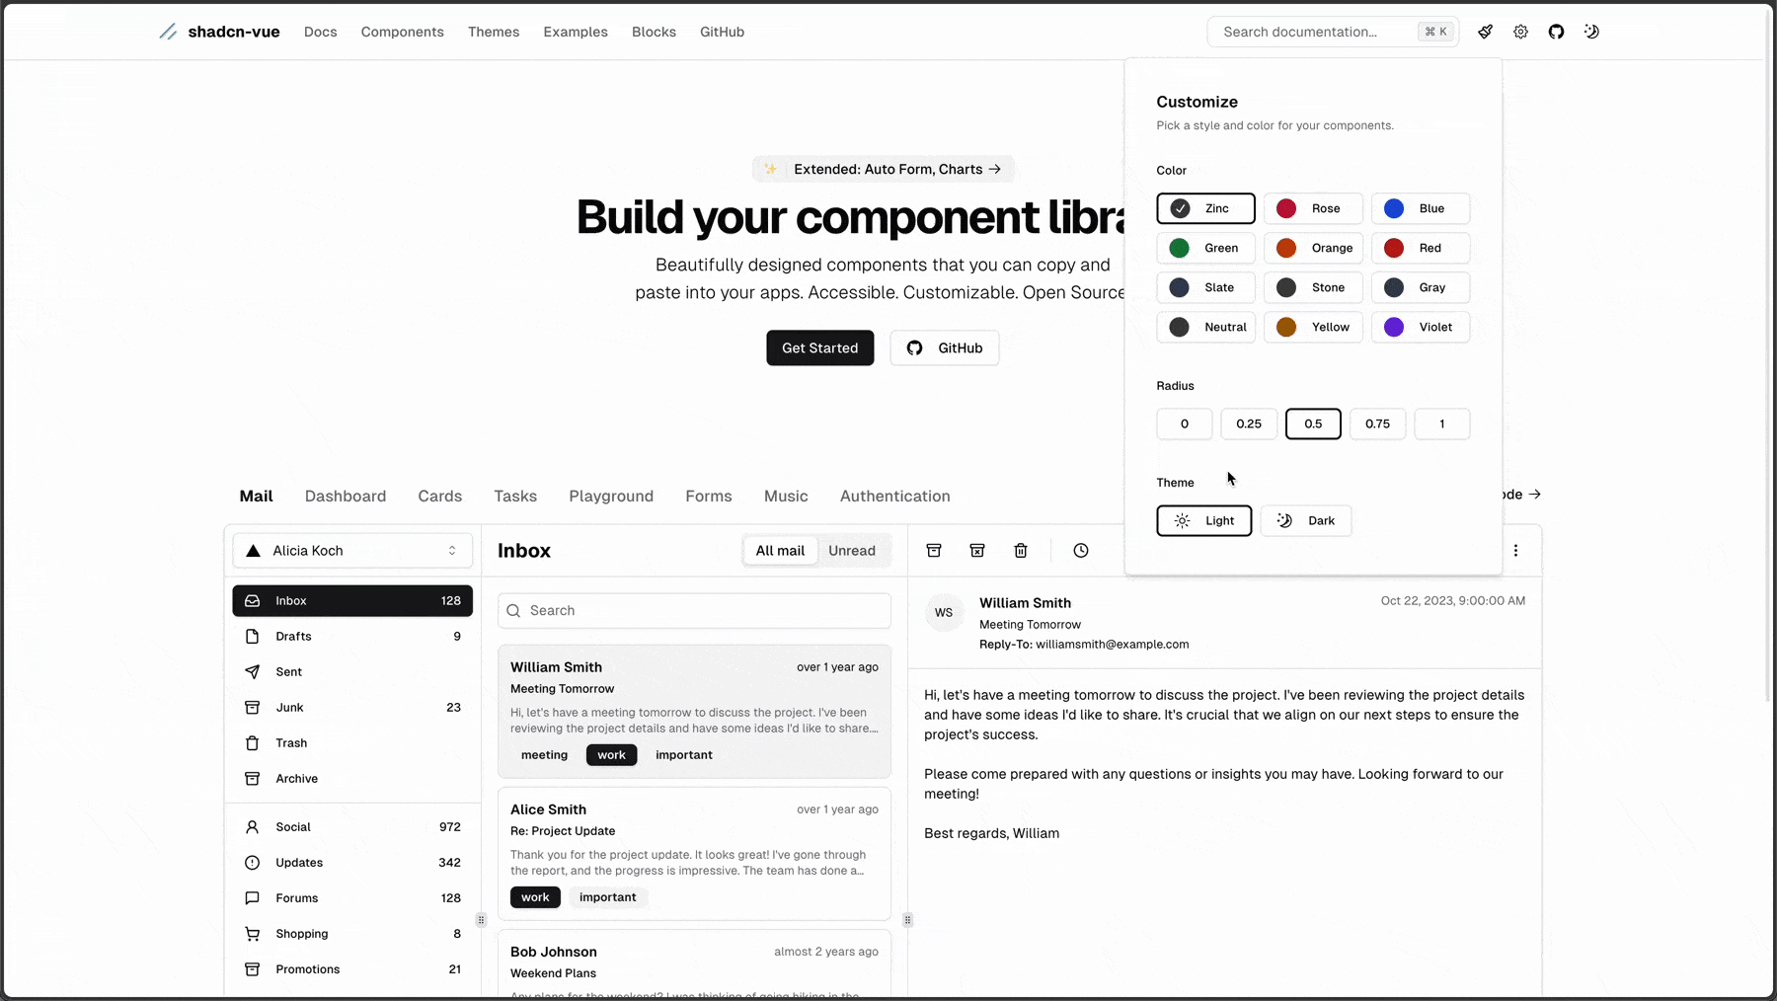Screen dimensions: 1777x1001
Task: Switch to the Playground example tab
Action: pyautogui.click(x=611, y=496)
